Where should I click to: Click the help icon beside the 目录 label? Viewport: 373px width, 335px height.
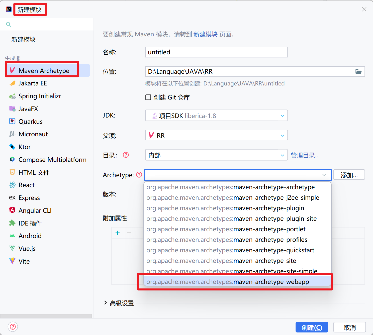click(126, 155)
